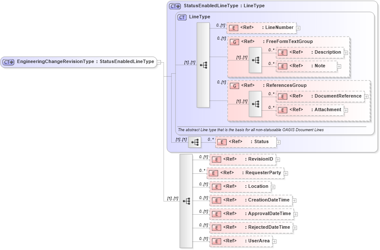
Task: Click the E icon next to DocumentReference
Action: pyautogui.click(x=282, y=96)
